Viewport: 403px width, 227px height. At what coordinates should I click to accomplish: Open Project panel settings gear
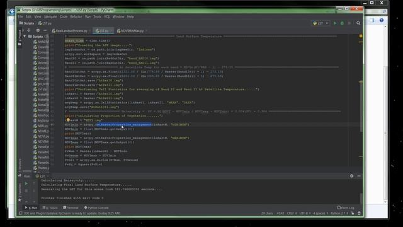[x=38, y=30]
